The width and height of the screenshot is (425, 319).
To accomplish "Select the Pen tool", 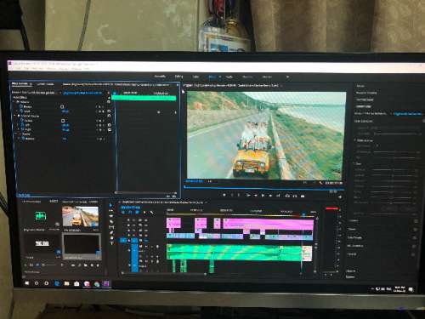I will (x=112, y=232).
